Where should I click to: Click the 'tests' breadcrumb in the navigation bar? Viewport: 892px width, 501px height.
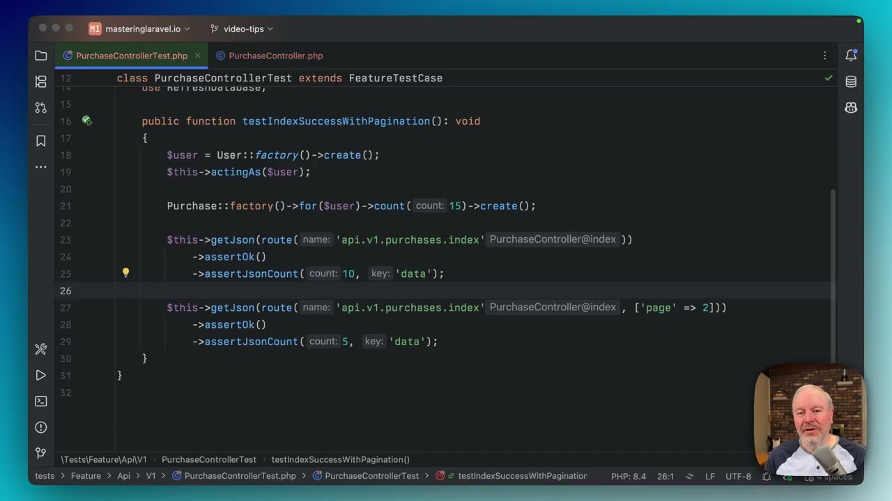(x=45, y=476)
